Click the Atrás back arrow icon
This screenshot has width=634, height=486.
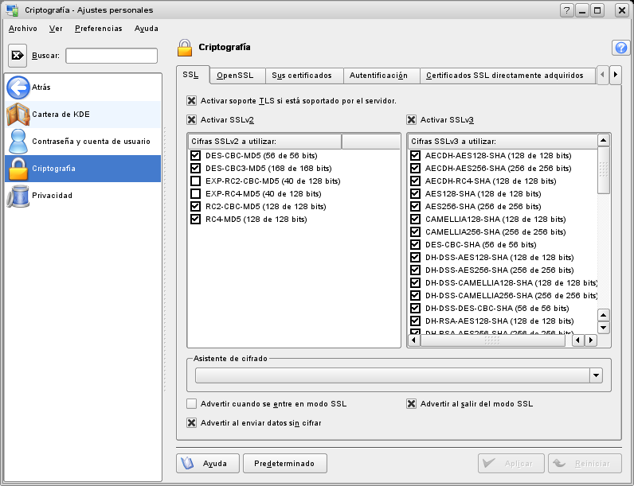click(x=18, y=87)
